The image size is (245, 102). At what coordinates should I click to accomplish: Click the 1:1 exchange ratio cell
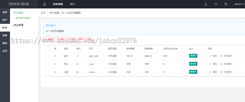pos(164,72)
